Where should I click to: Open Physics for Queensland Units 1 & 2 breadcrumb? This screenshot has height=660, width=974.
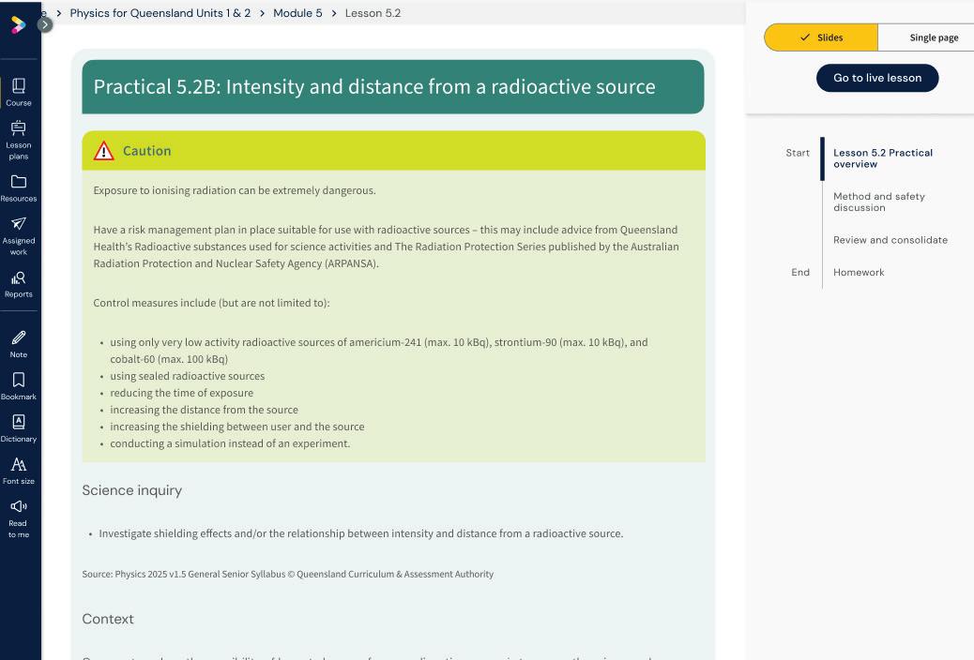tap(160, 13)
